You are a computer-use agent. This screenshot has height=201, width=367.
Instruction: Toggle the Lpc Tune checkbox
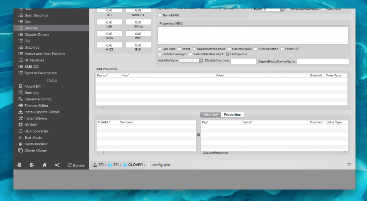click(160, 49)
